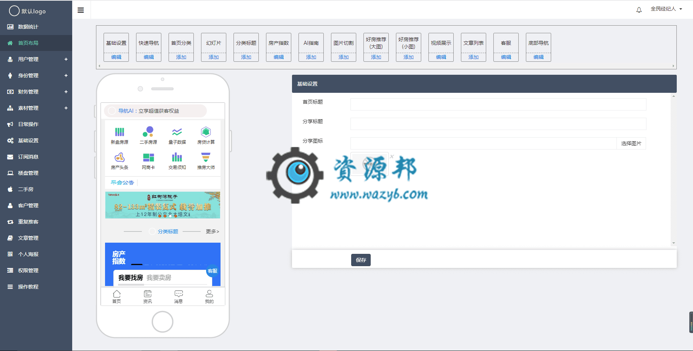Screen dimensions: 693x351
Task: Click 更多> link in phone preview
Action: (213, 231)
